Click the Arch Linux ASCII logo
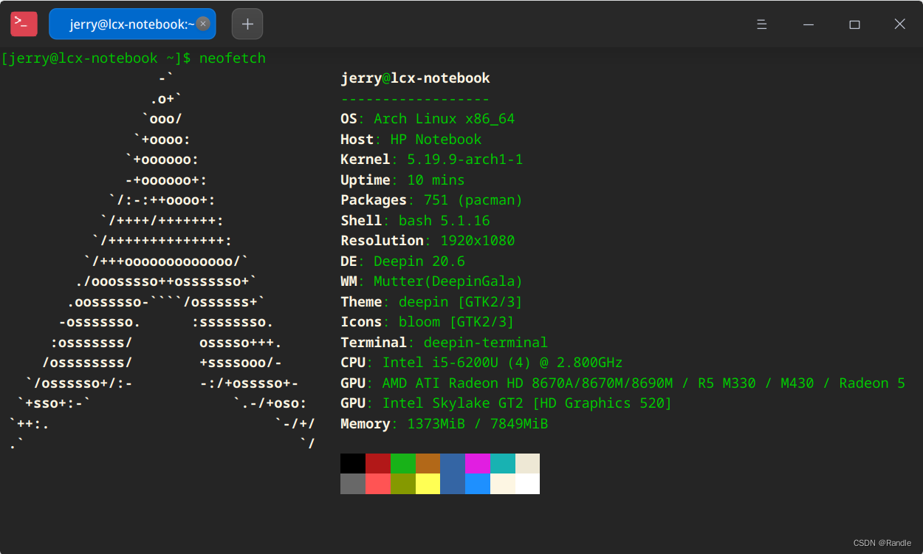This screenshot has height=554, width=923. click(162, 261)
